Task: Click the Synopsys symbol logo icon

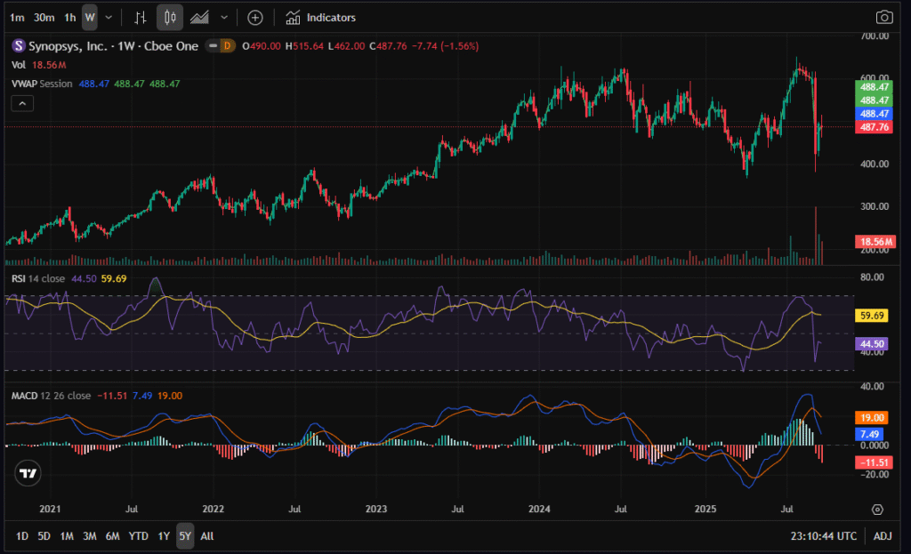Action: pos(18,44)
